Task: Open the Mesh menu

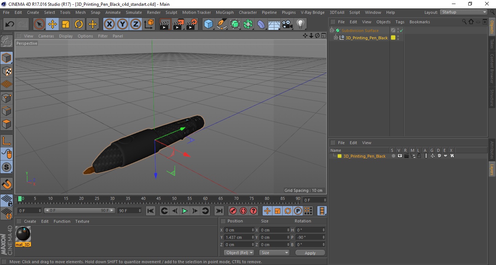Action: 81,12
